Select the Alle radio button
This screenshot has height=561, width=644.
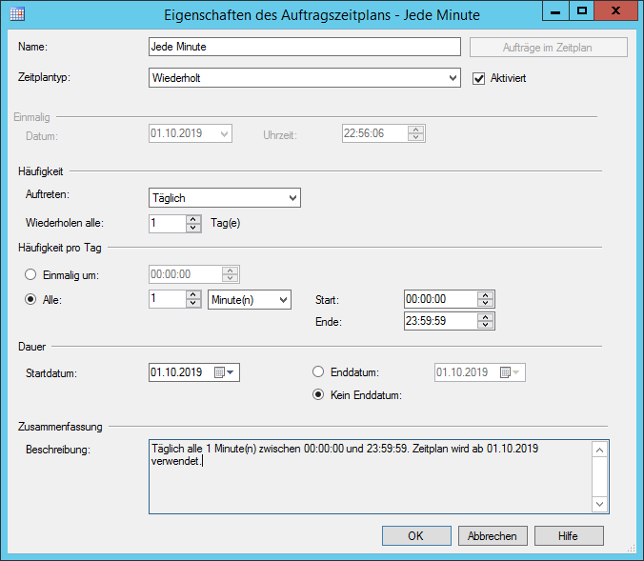(x=30, y=299)
